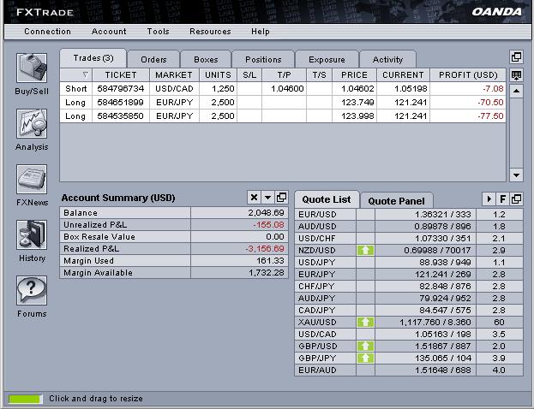This screenshot has height=409, width=534.
Task: Open the FXNews newspaper icon
Action: tap(32, 179)
